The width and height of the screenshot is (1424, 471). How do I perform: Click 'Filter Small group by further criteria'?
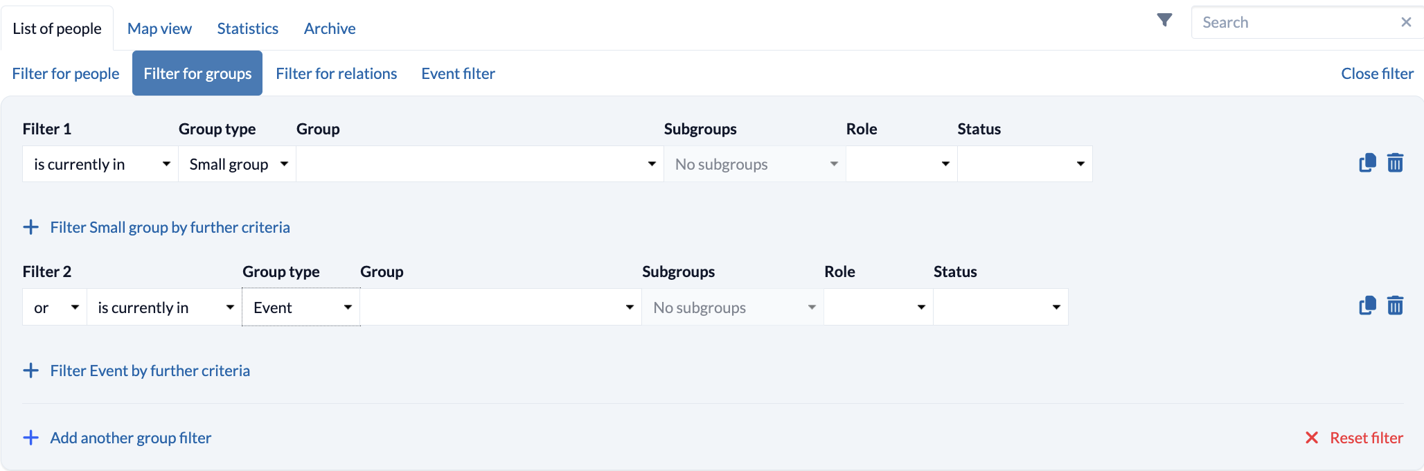tap(170, 227)
